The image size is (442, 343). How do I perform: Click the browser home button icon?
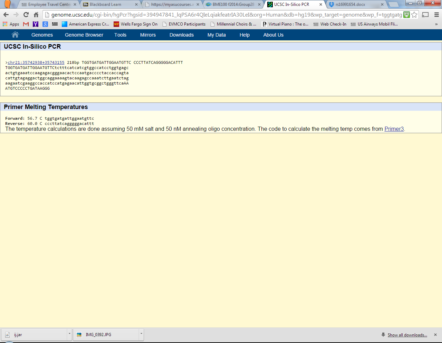pos(36,15)
